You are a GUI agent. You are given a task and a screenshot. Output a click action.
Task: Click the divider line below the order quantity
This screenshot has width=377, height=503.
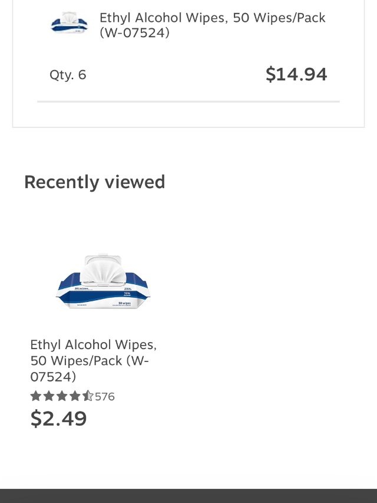(x=188, y=101)
